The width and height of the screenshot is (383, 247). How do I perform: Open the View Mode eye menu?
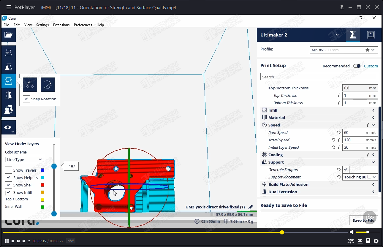(8, 127)
